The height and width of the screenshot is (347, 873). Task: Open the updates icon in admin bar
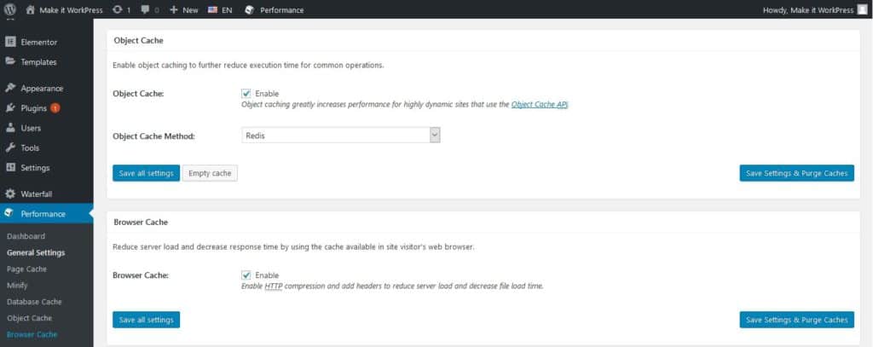pos(117,9)
